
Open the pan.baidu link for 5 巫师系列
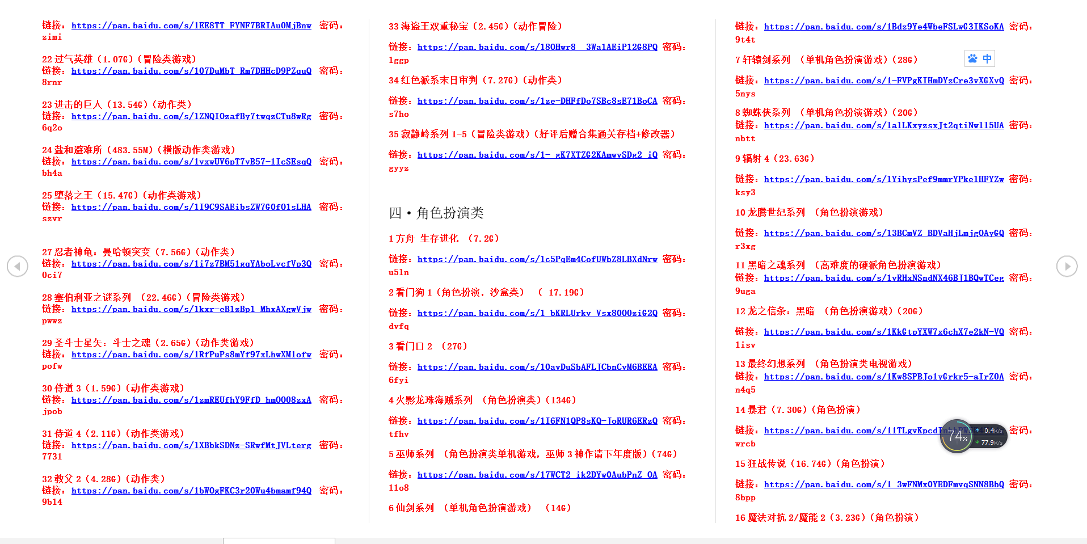(537, 475)
